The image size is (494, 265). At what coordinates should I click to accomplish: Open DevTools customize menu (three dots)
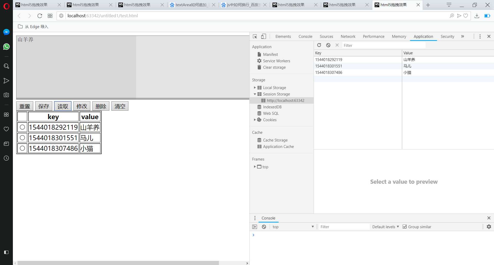point(480,37)
